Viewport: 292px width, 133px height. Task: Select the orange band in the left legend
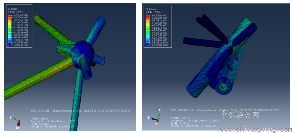(x=10, y=19)
